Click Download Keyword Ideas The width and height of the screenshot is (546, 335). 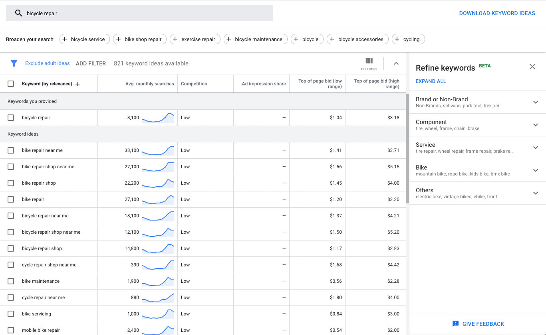pos(497,13)
